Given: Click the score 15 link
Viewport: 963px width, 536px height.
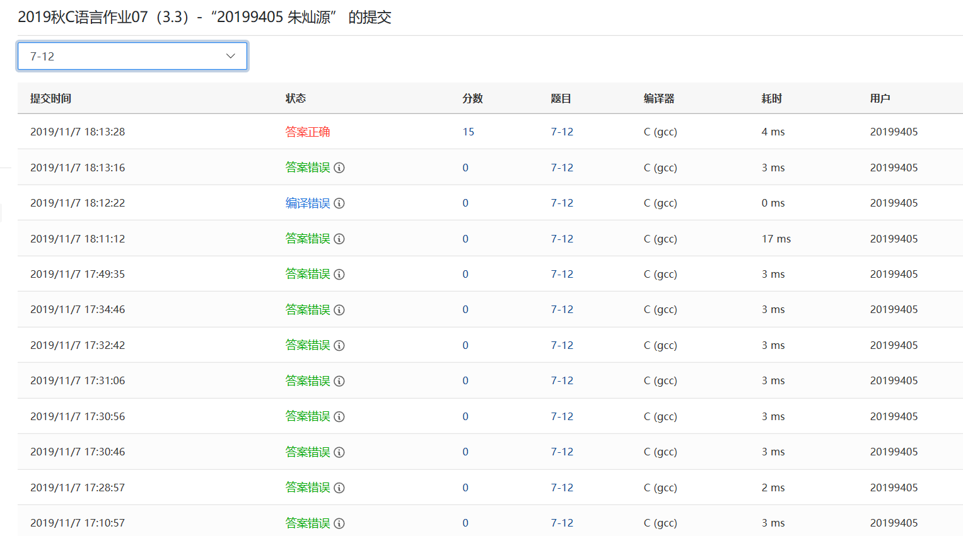Looking at the screenshot, I should tap(468, 132).
